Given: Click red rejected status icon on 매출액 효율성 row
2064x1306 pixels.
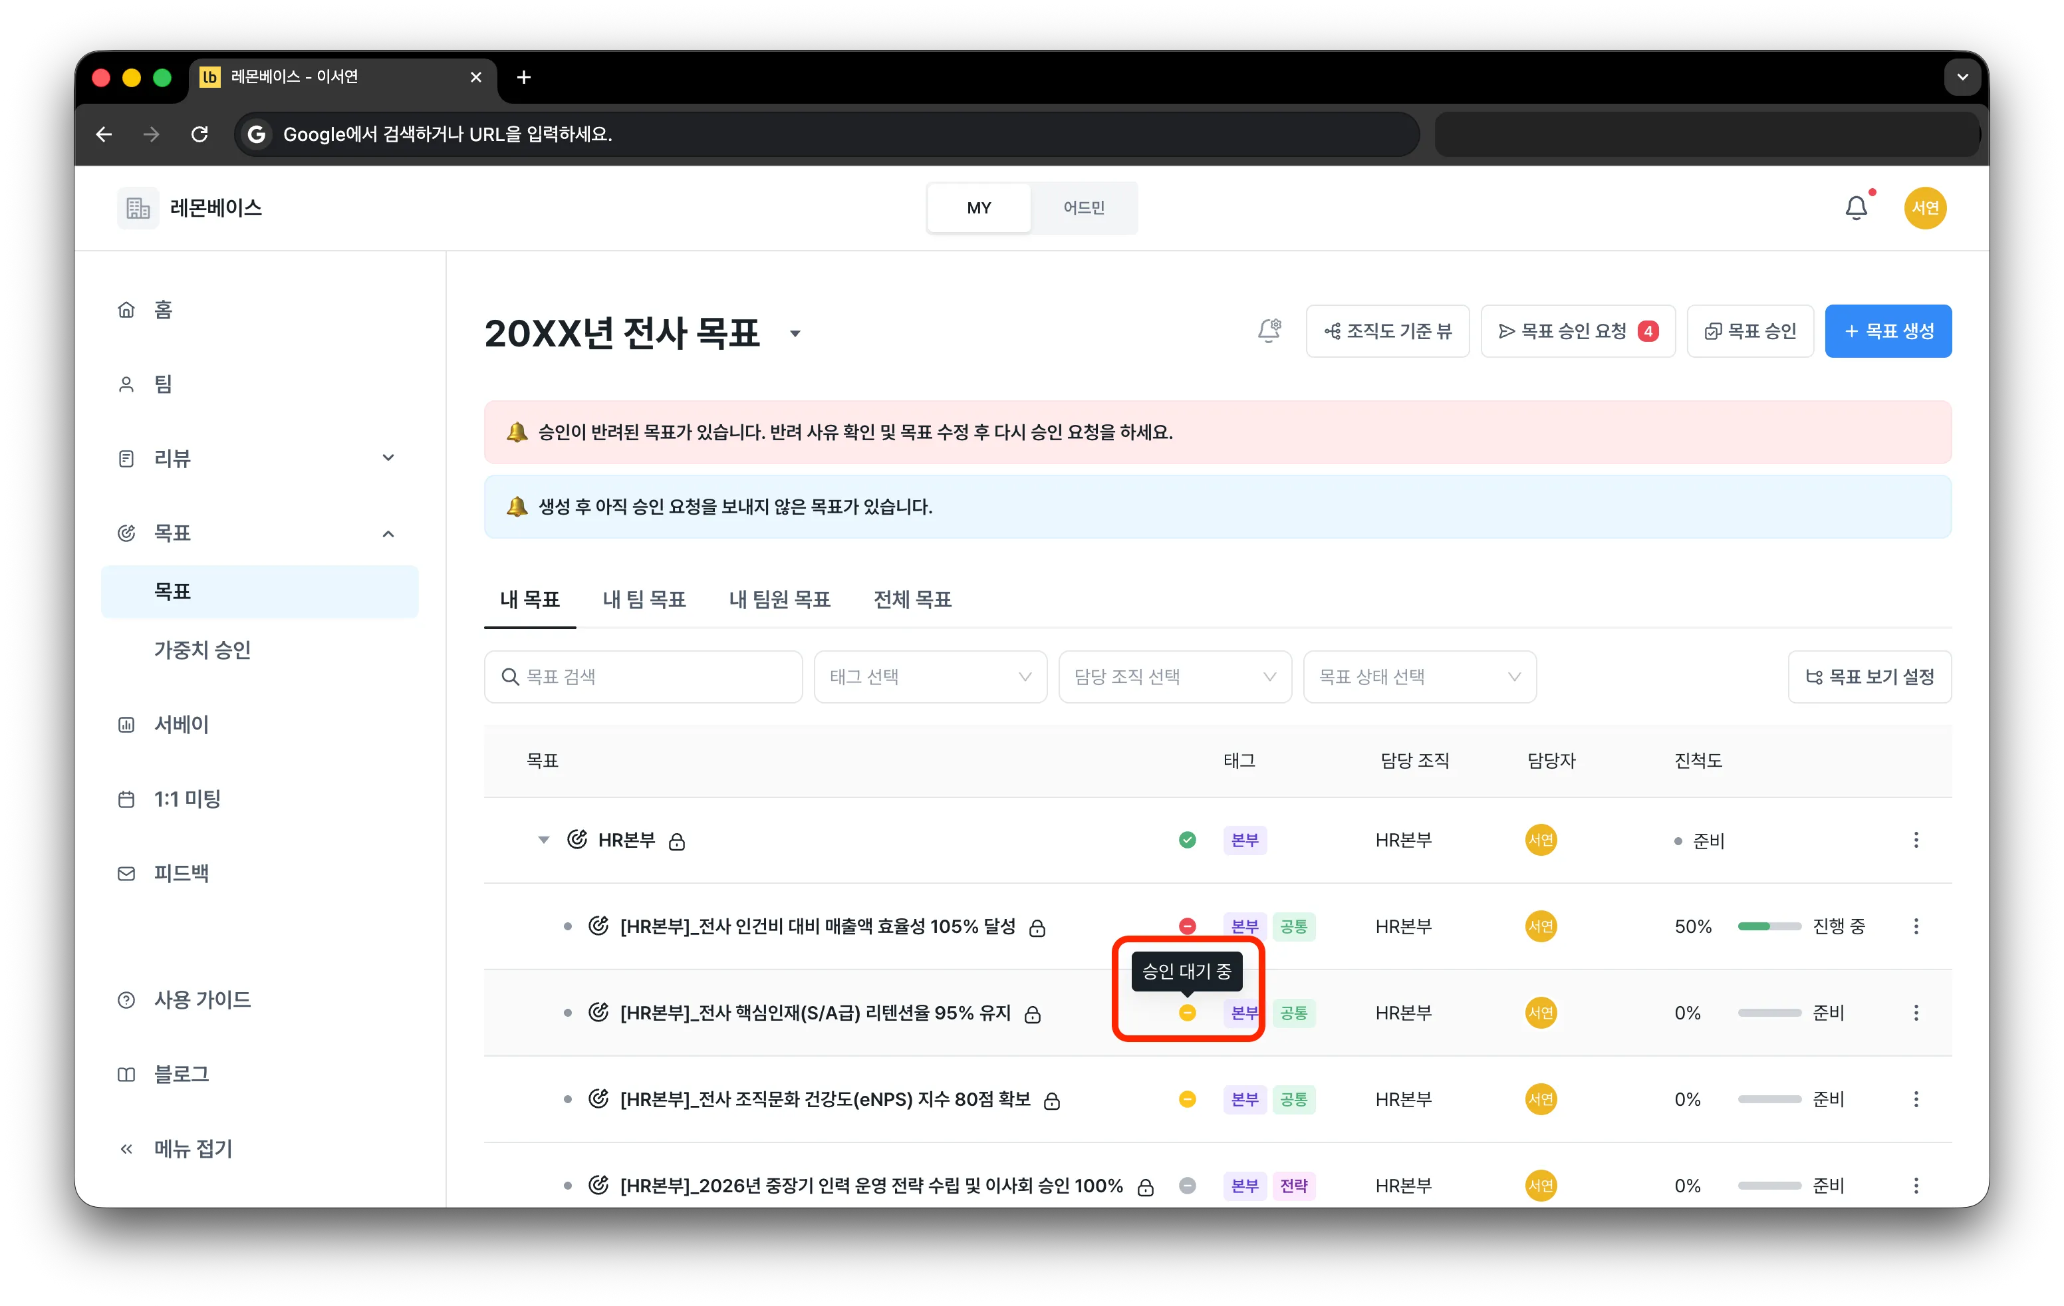Looking at the screenshot, I should click(x=1187, y=926).
